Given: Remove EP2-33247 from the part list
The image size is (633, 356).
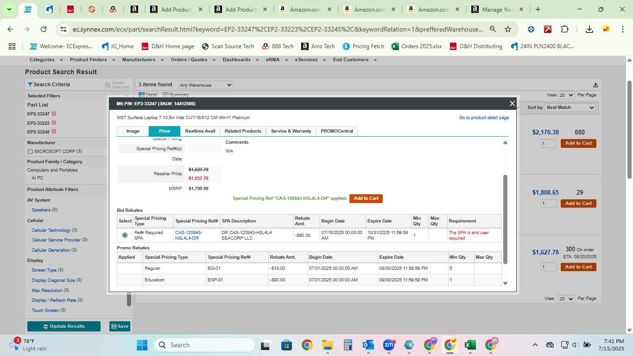Looking at the screenshot, I should [x=54, y=114].
